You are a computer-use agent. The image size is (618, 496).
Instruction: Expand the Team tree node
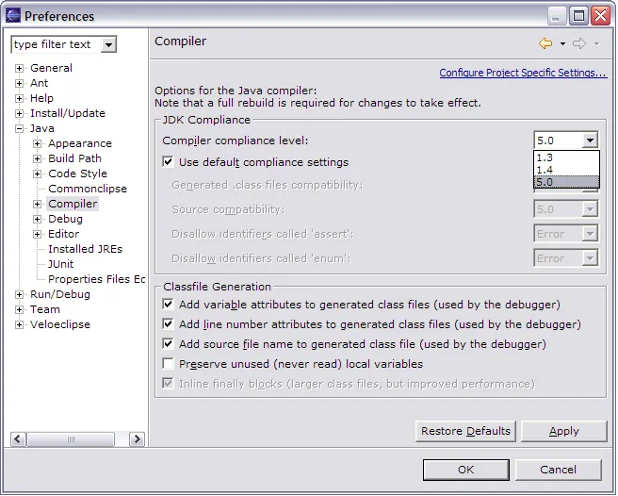pyautogui.click(x=19, y=309)
